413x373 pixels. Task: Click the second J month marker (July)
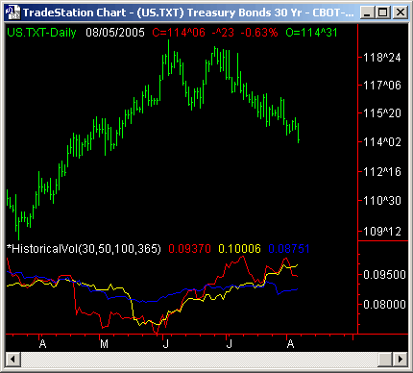pyautogui.click(x=229, y=344)
